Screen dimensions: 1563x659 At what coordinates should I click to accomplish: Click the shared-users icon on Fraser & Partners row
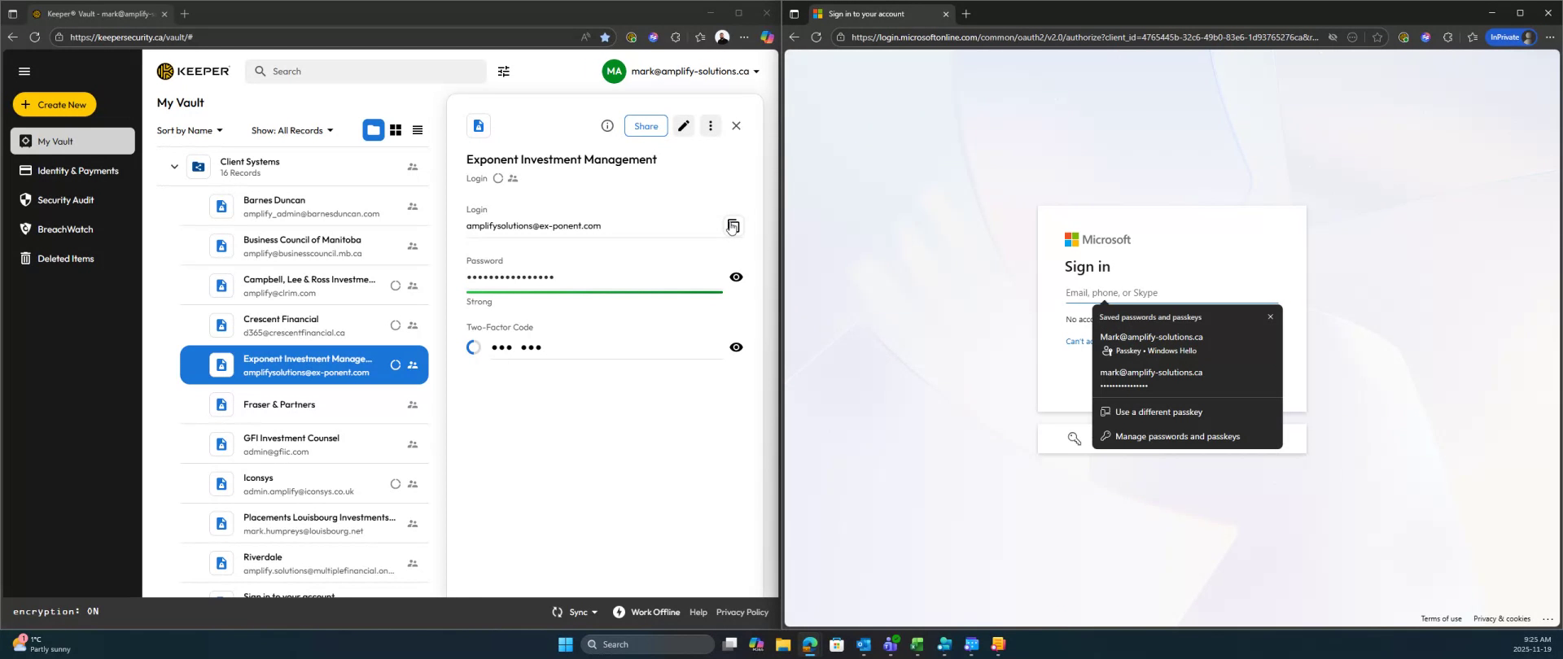pyautogui.click(x=413, y=404)
